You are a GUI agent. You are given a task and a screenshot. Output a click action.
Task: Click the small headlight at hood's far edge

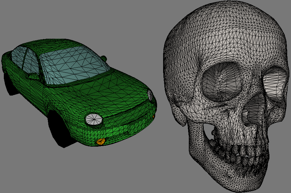pyautogui.click(x=150, y=95)
